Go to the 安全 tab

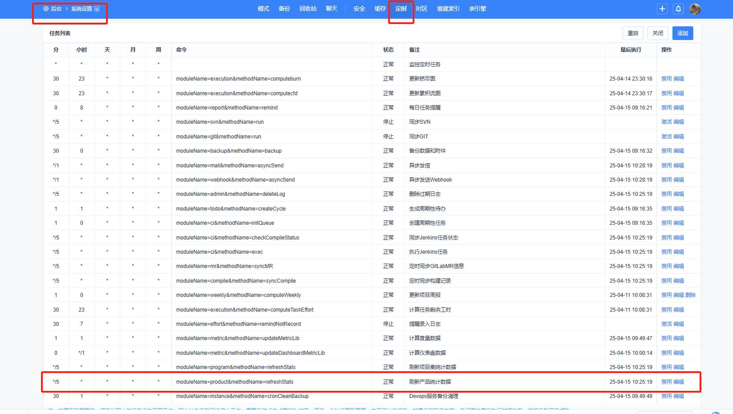359,9
